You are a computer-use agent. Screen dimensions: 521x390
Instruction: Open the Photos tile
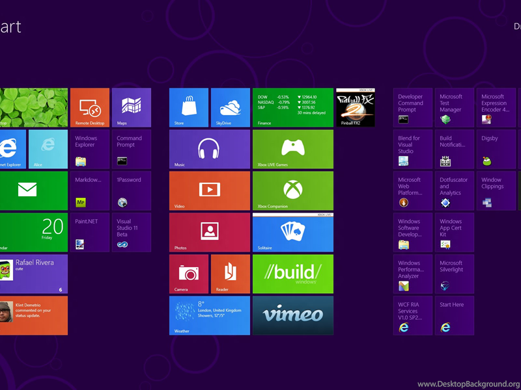coord(210,233)
